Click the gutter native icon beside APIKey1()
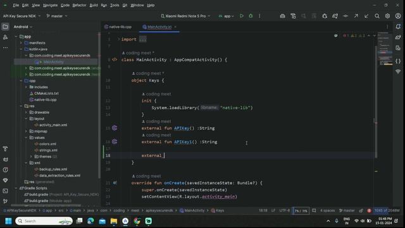This screenshot has width=405, height=228. (x=115, y=142)
